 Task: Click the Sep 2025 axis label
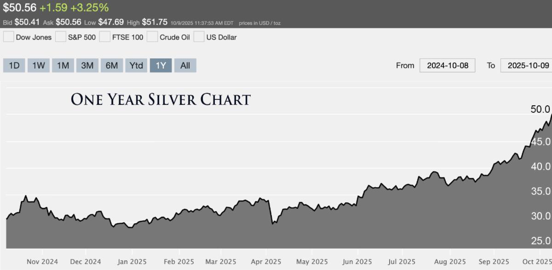pyautogui.click(x=494, y=261)
